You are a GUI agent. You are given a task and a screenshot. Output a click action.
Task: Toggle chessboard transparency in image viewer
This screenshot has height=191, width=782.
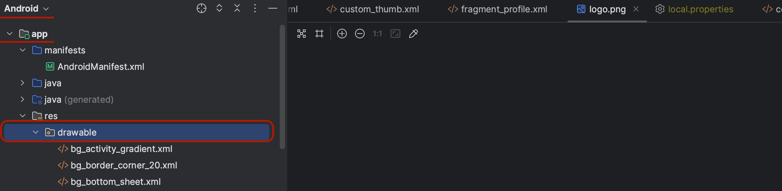click(x=302, y=34)
